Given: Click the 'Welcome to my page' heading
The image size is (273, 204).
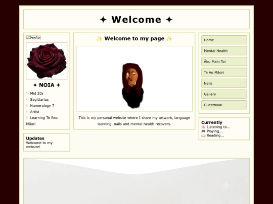Looking at the screenshot, I should tap(134, 38).
